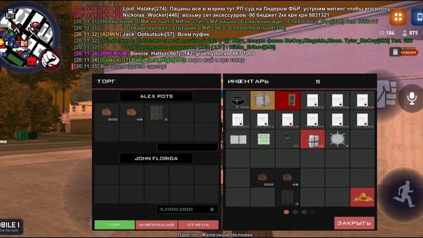Click the ALEX POTS name label
Image resolution: width=423 pixels, height=238 pixels.
tap(156, 97)
